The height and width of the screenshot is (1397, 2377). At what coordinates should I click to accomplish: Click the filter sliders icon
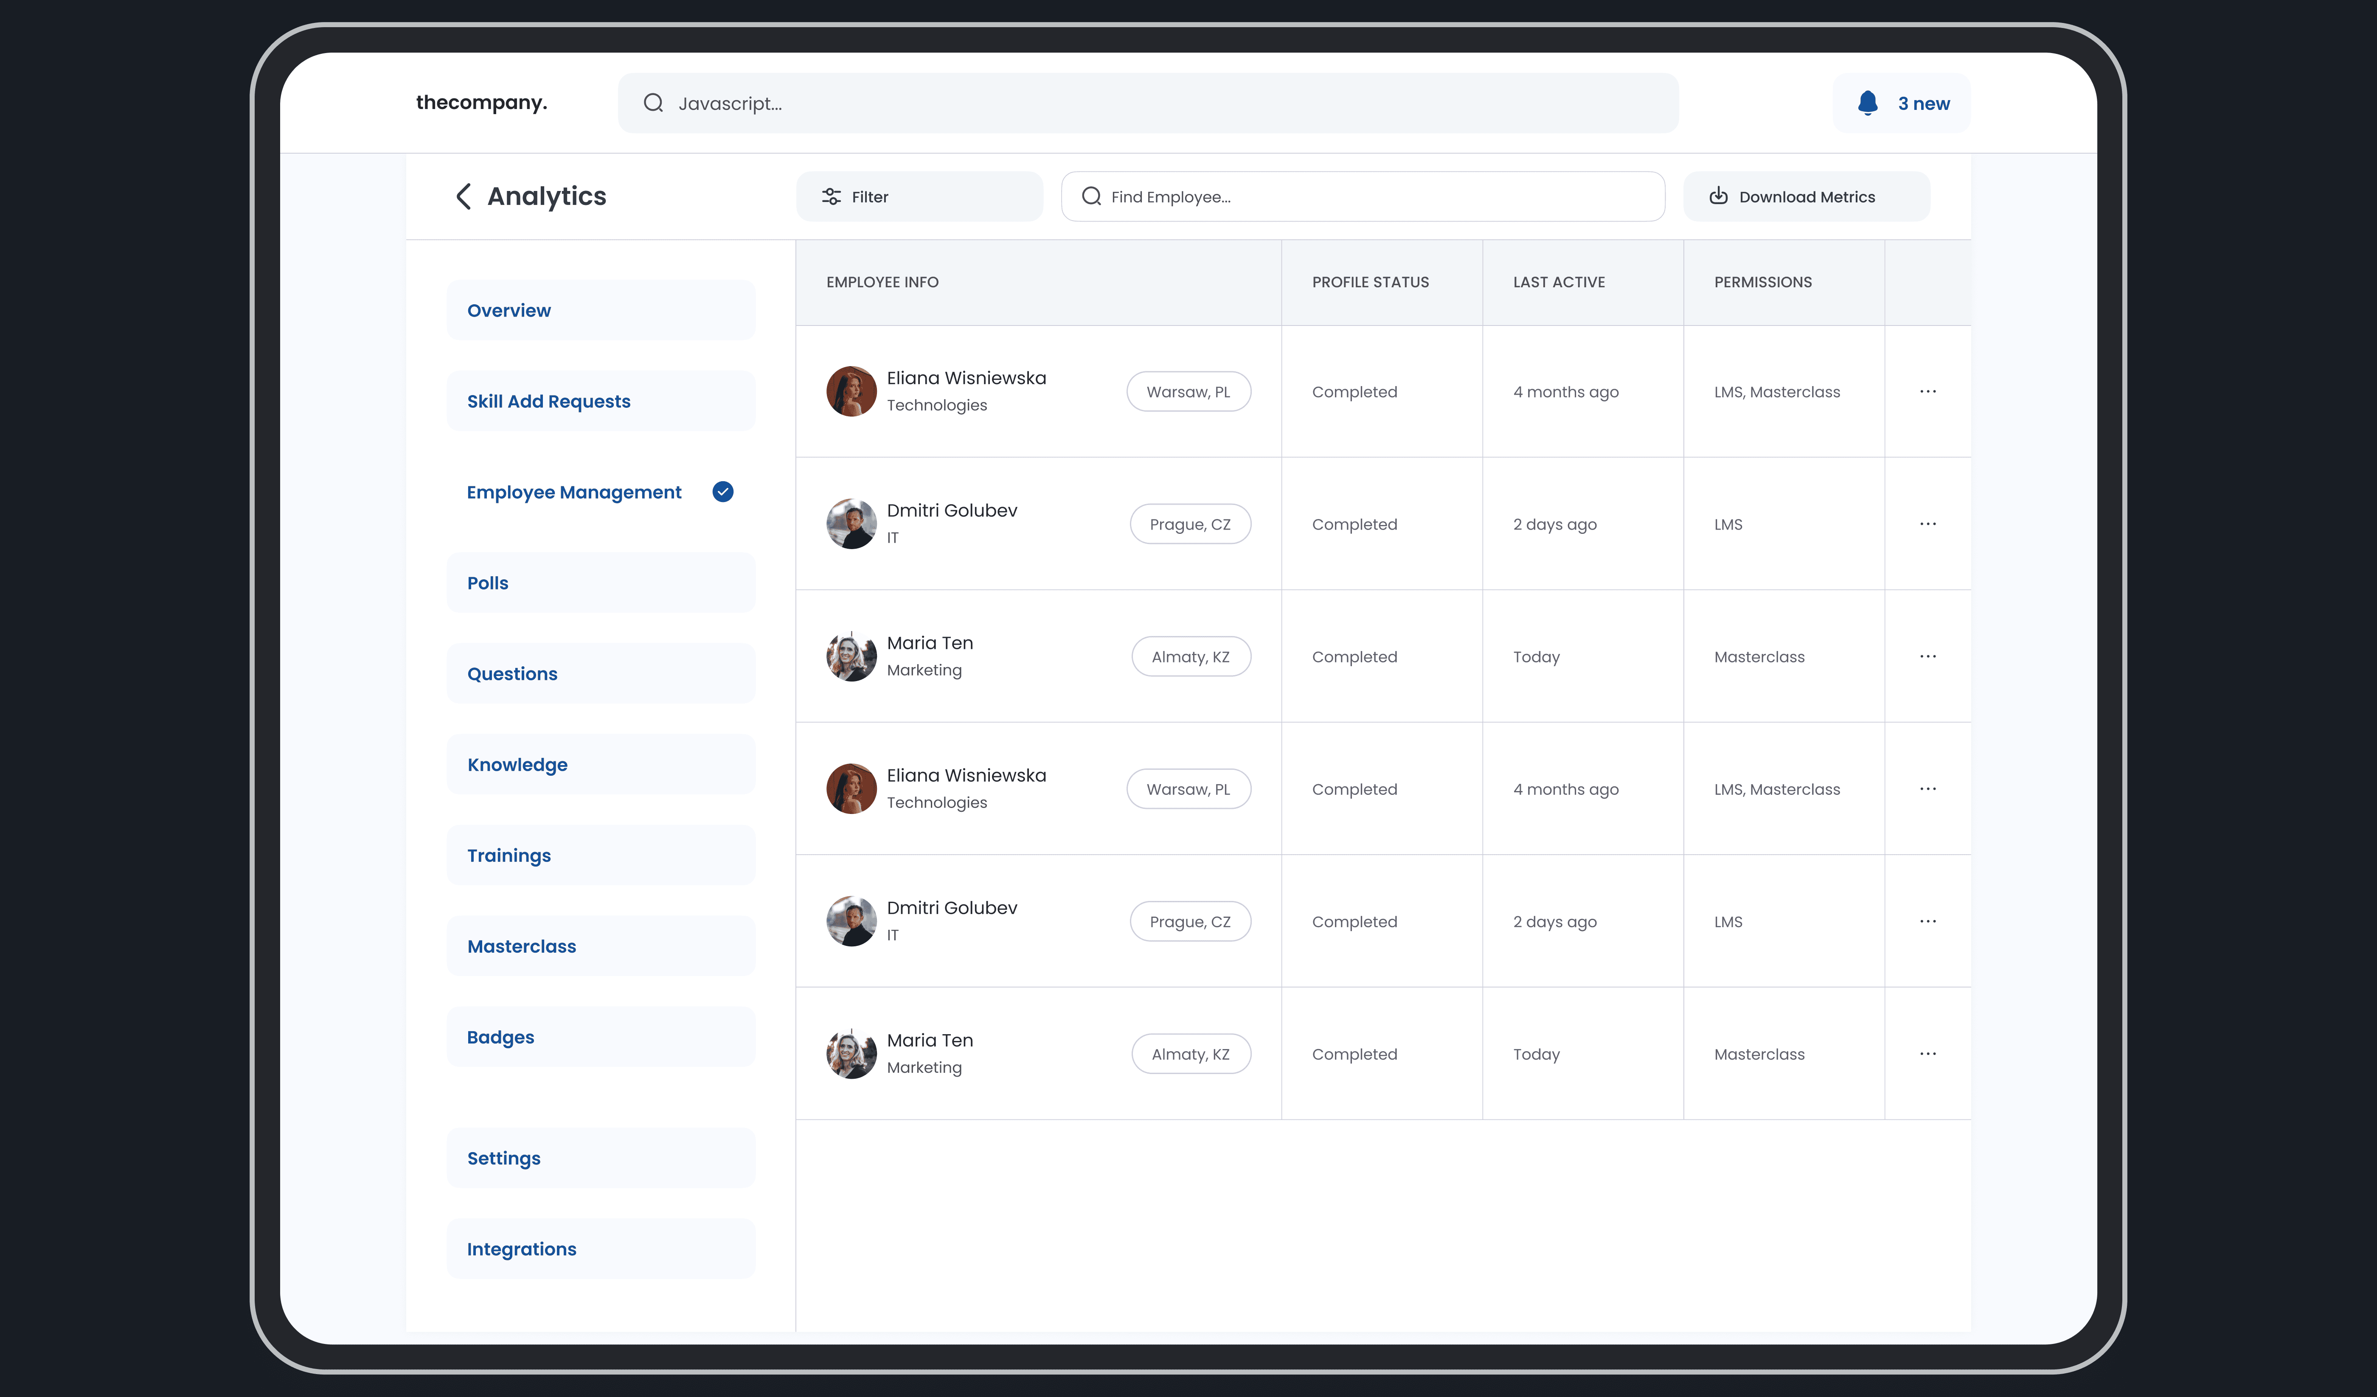831,196
